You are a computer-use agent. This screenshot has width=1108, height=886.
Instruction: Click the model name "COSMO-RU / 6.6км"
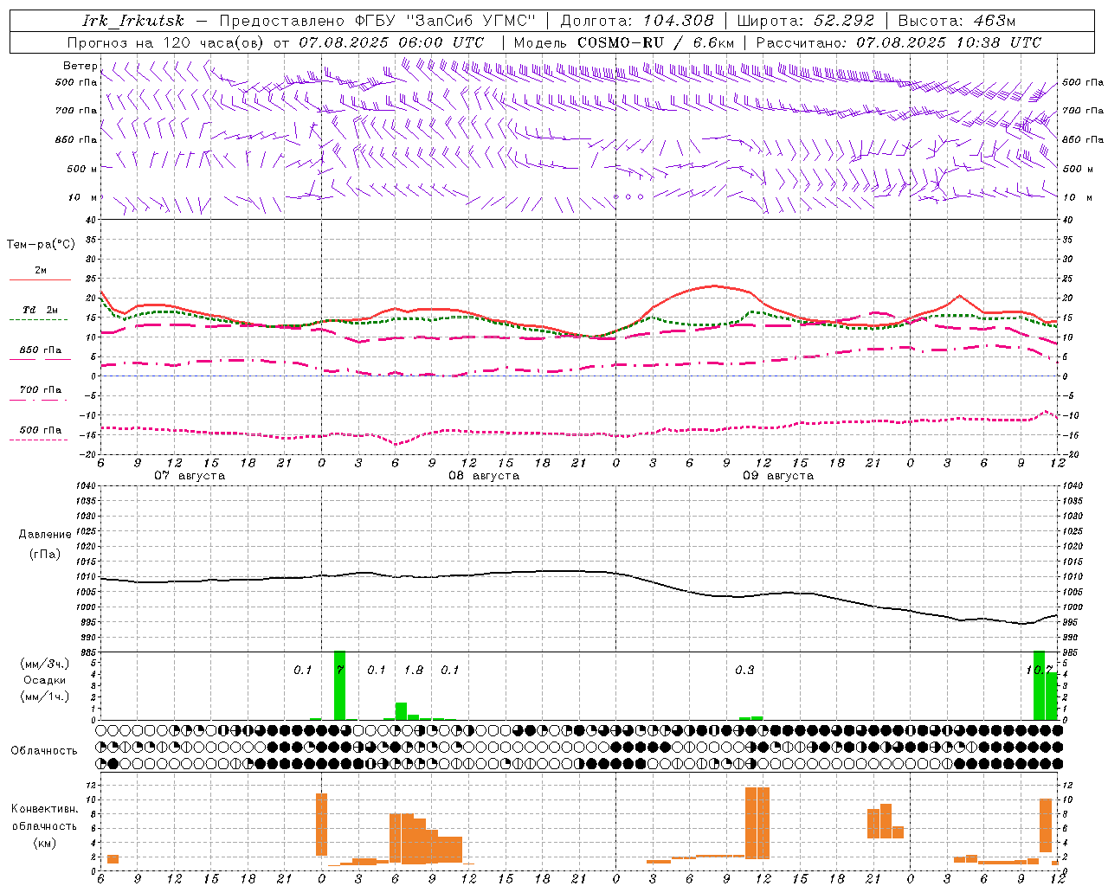(x=656, y=42)
